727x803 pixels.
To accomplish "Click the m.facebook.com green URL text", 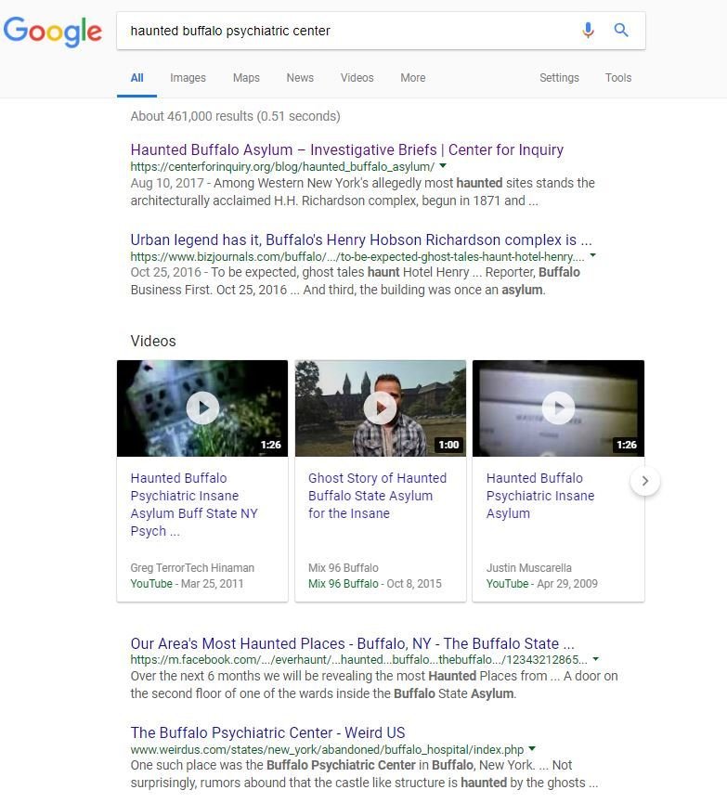I will tap(358, 660).
